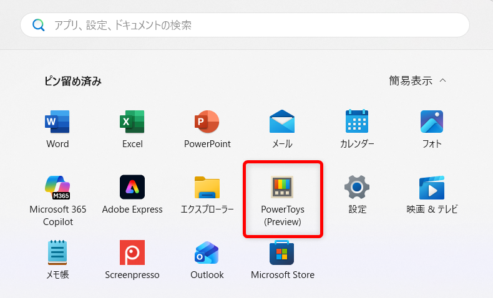Open the メモ帳 notepad app
The height and width of the screenshot is (298, 493).
(x=57, y=260)
